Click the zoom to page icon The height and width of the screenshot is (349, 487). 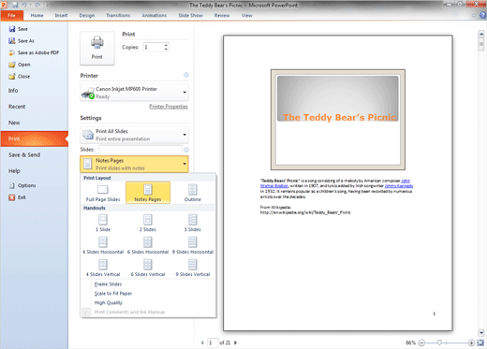pos(480,342)
